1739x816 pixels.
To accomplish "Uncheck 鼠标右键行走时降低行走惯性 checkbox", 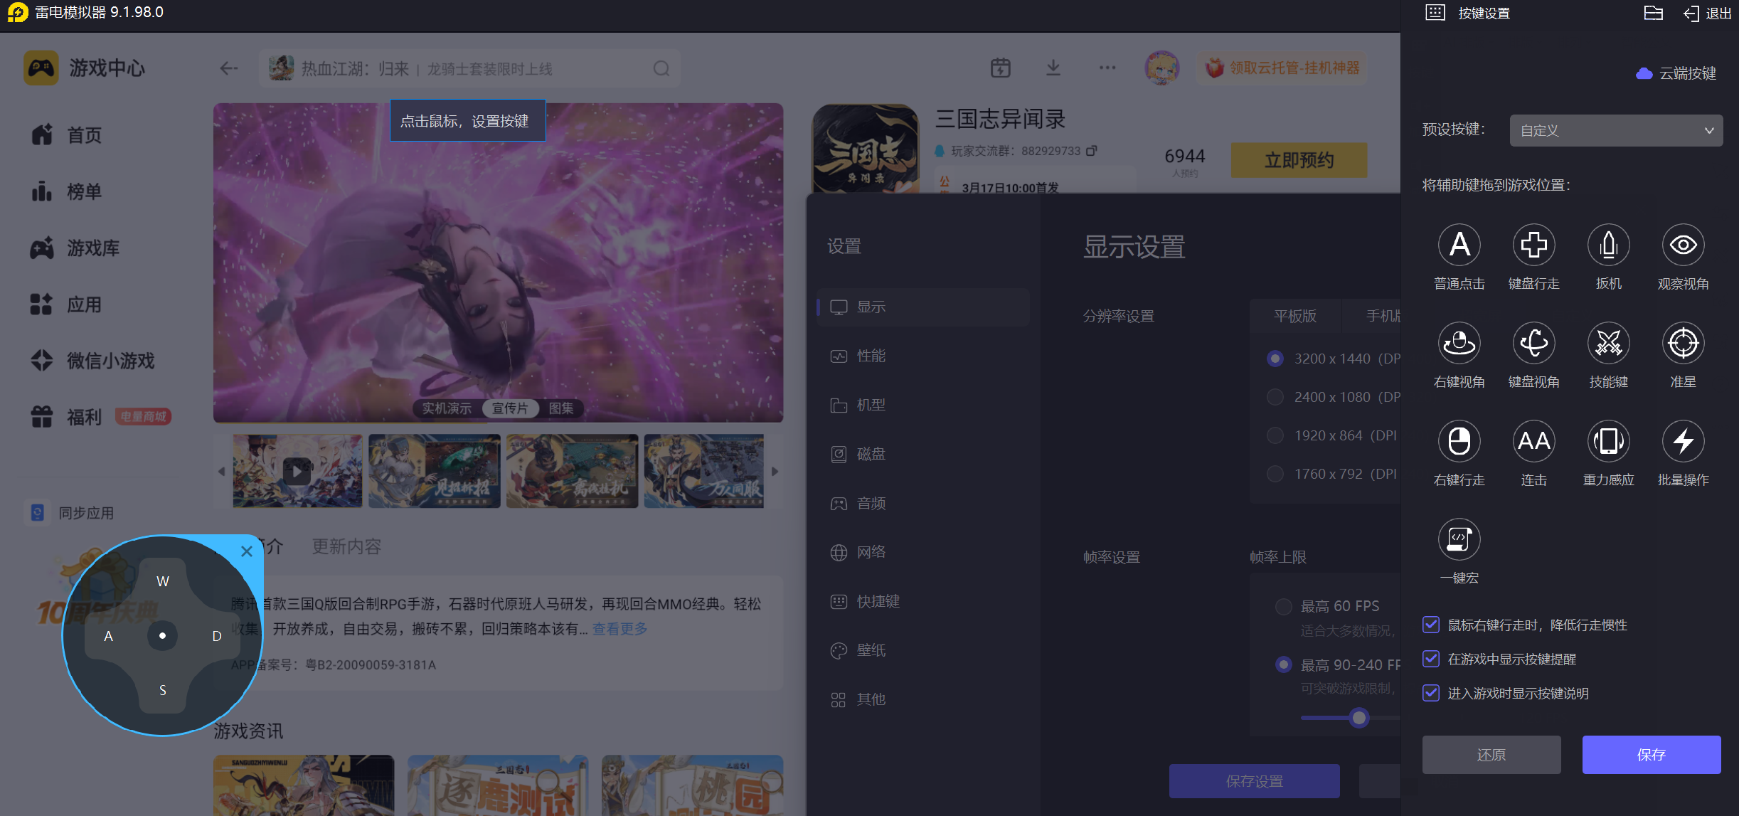I will click(1431, 625).
